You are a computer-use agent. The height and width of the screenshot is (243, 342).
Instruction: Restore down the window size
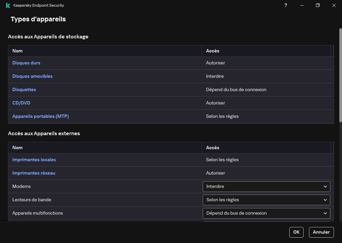[x=318, y=5]
